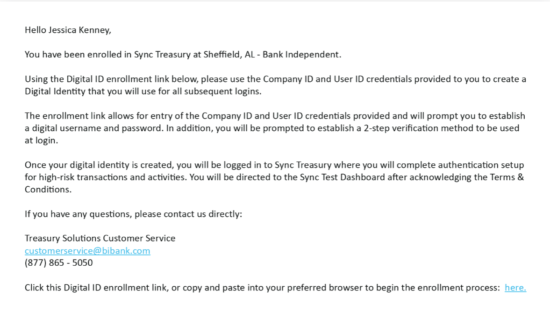
Task: Select the "Treasury Solutions Customer Service" line
Action: click(100, 239)
